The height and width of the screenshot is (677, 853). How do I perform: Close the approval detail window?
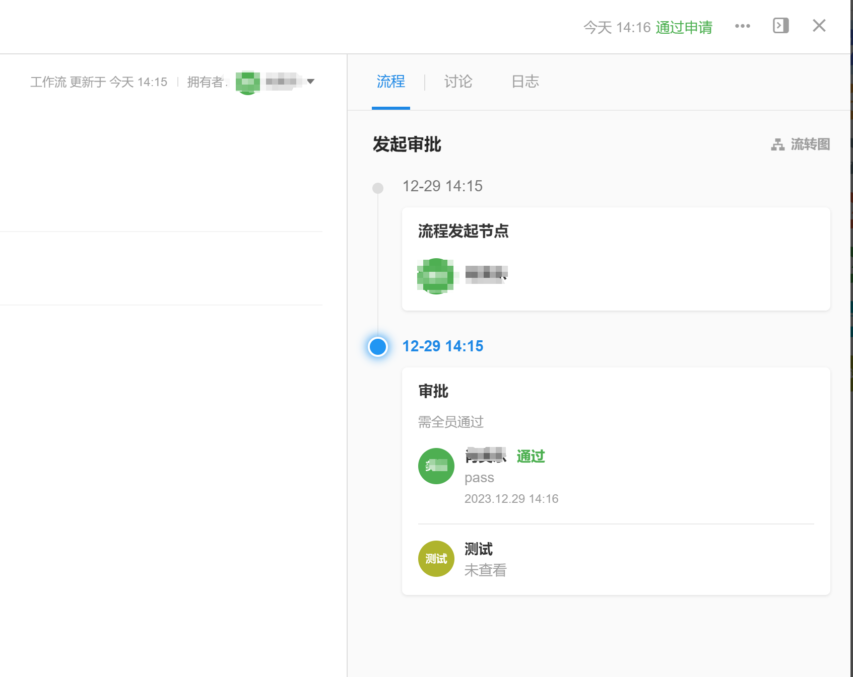(819, 26)
